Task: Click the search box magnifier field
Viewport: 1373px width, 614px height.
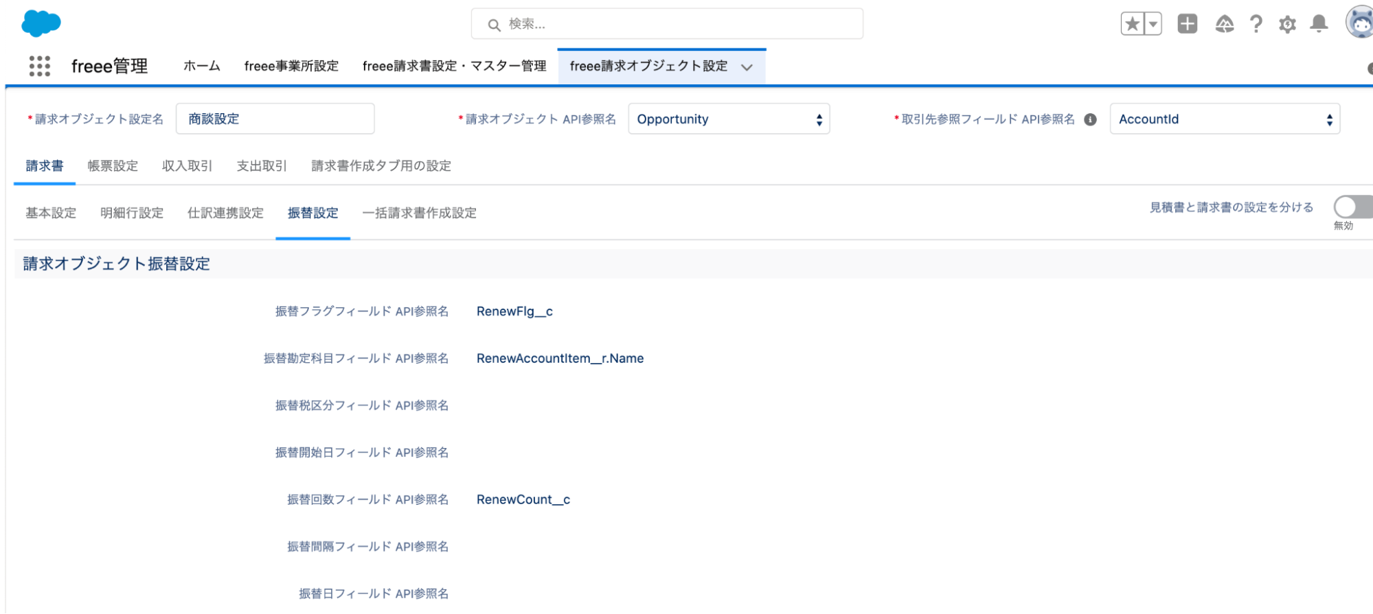Action: [667, 24]
